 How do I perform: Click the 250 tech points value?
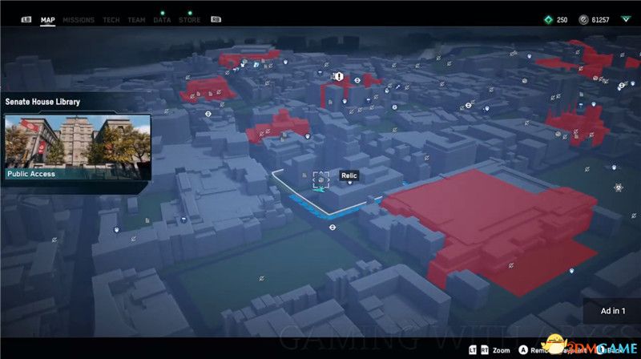pyautogui.click(x=562, y=19)
